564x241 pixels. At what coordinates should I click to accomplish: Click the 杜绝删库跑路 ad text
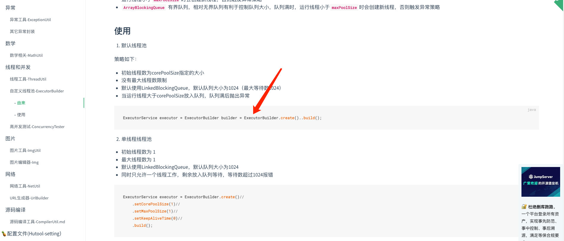(x=542, y=207)
